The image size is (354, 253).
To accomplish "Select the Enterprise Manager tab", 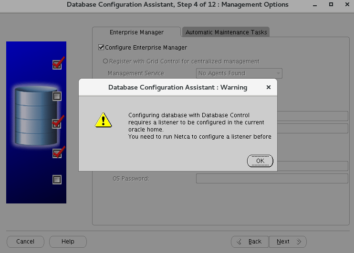I will pos(136,32).
